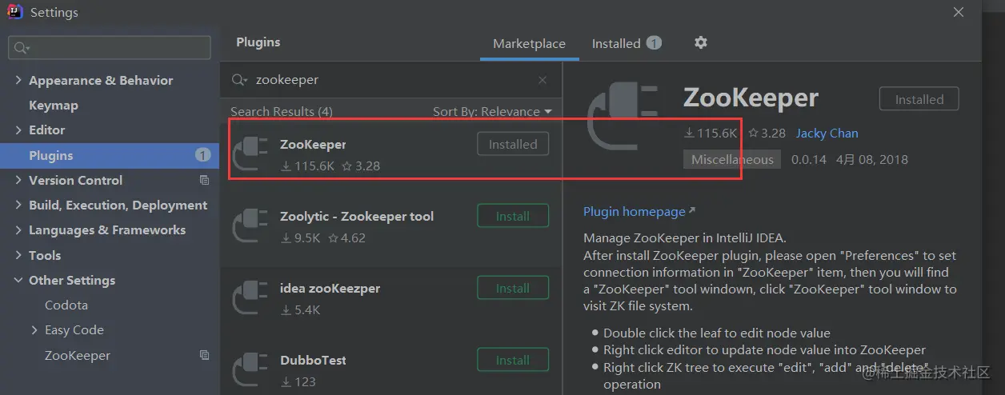Screen dimensions: 1005x395
Task: Click ZooKeeper plugin icon in results list
Action: (x=250, y=155)
